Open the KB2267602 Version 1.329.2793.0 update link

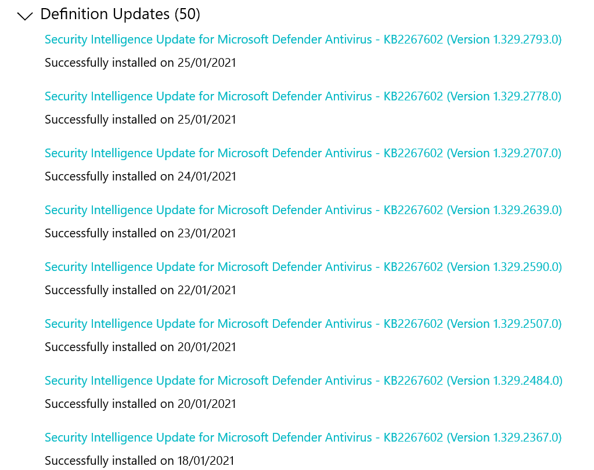coord(303,39)
